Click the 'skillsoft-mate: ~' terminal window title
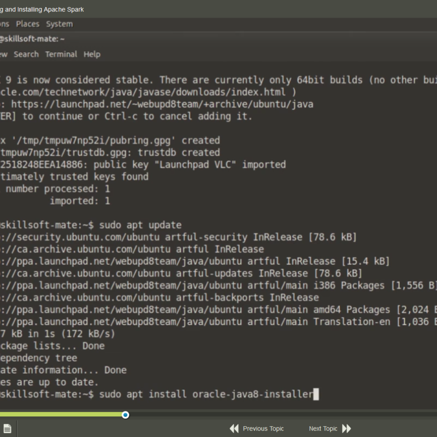The height and width of the screenshot is (437, 437). 32,39
